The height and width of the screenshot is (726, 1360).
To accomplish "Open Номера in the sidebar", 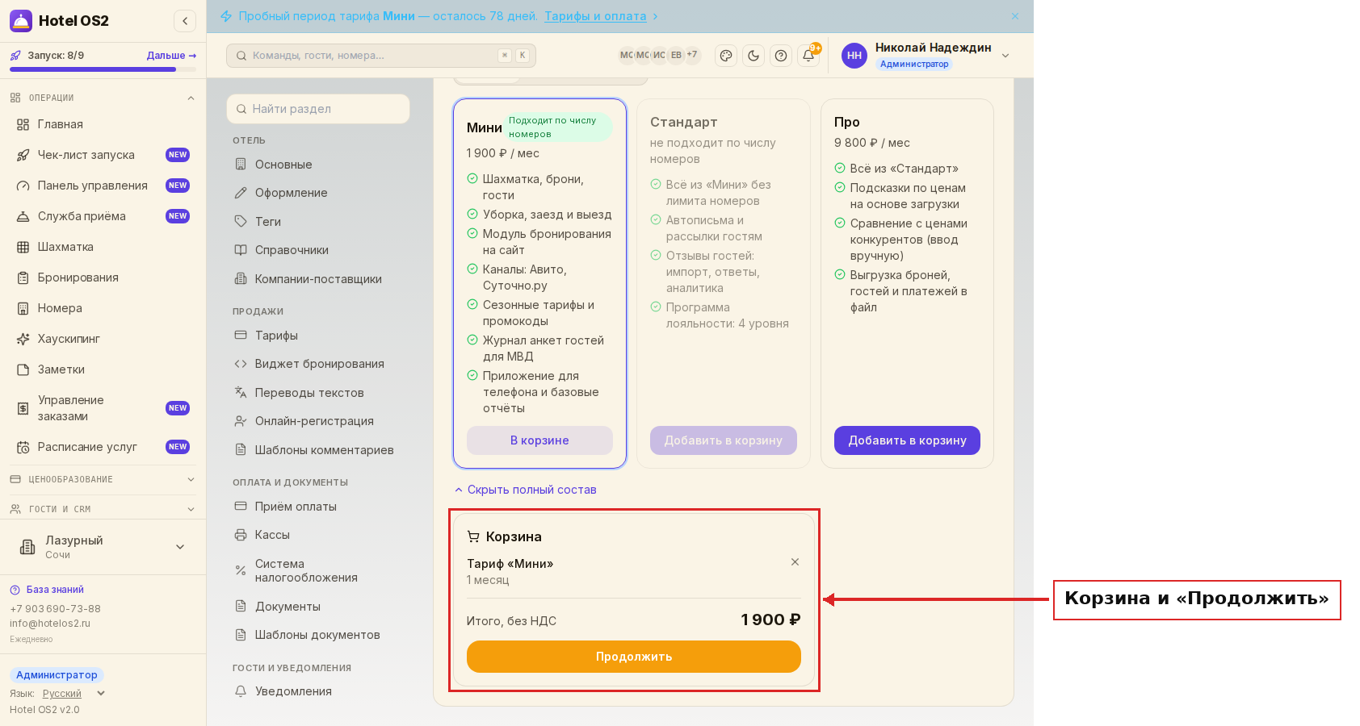I will 103,308.
